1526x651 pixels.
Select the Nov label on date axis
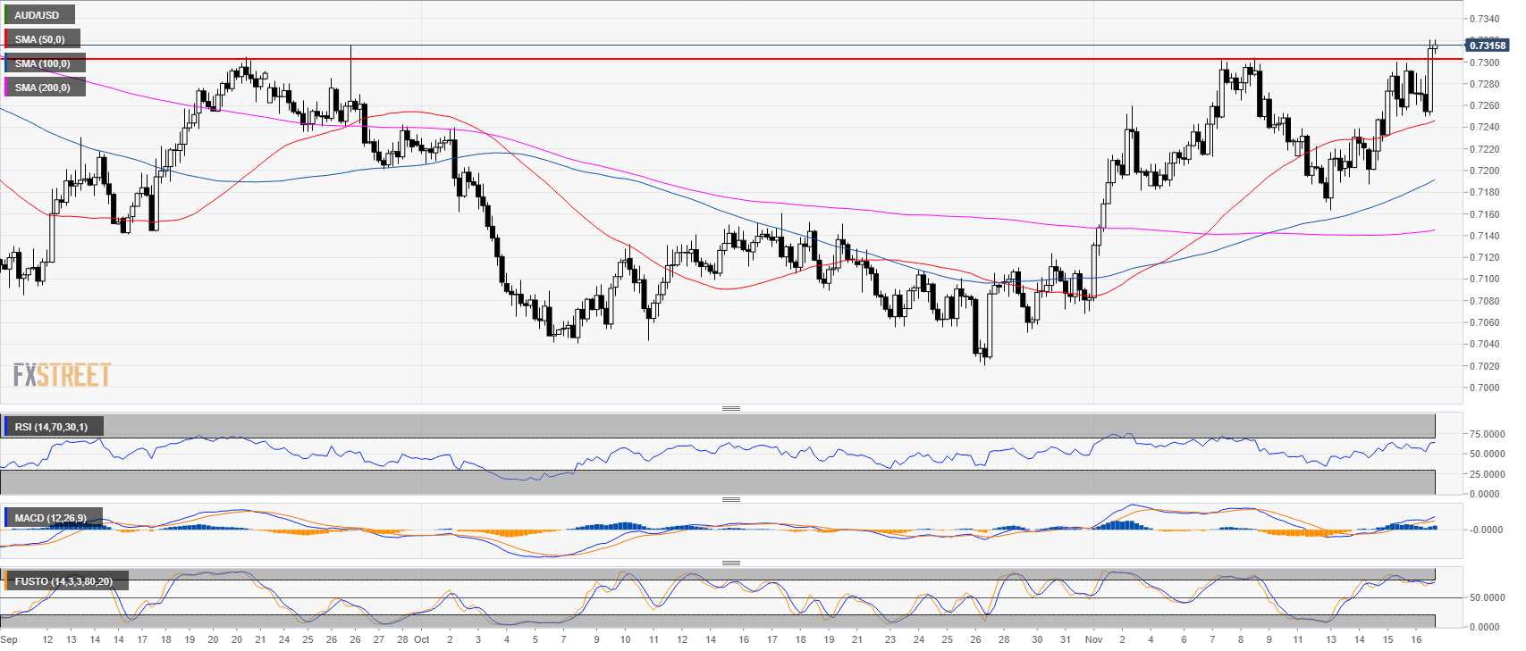(1093, 639)
